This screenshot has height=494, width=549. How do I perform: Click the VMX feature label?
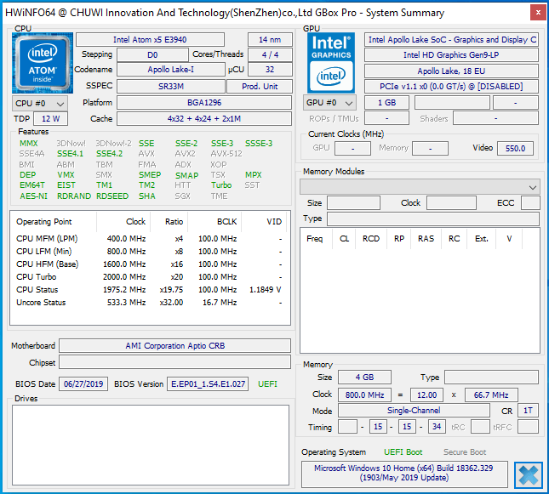pyautogui.click(x=66, y=174)
